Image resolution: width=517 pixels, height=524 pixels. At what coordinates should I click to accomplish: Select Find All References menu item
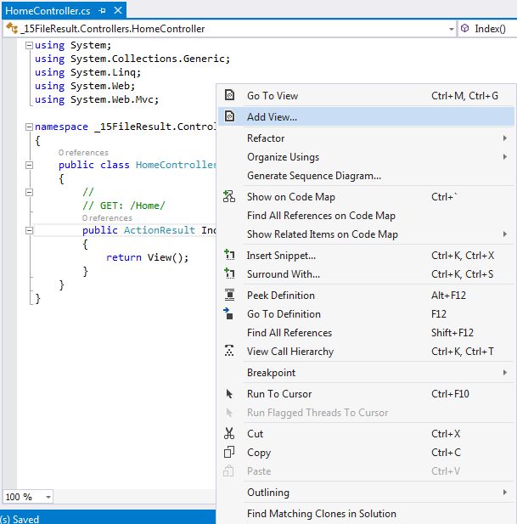(x=289, y=333)
